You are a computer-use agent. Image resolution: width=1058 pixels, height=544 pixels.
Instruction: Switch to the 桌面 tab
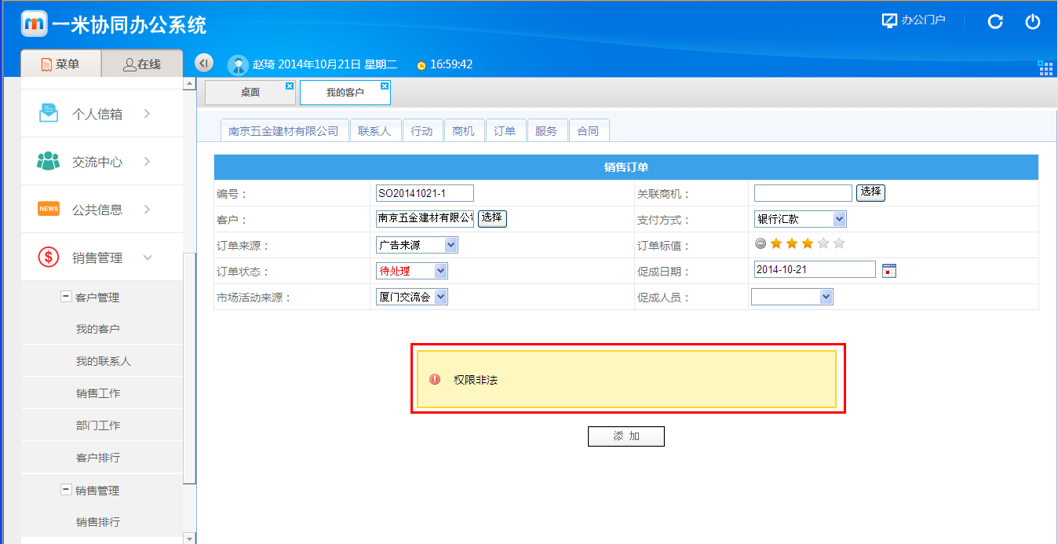(250, 93)
